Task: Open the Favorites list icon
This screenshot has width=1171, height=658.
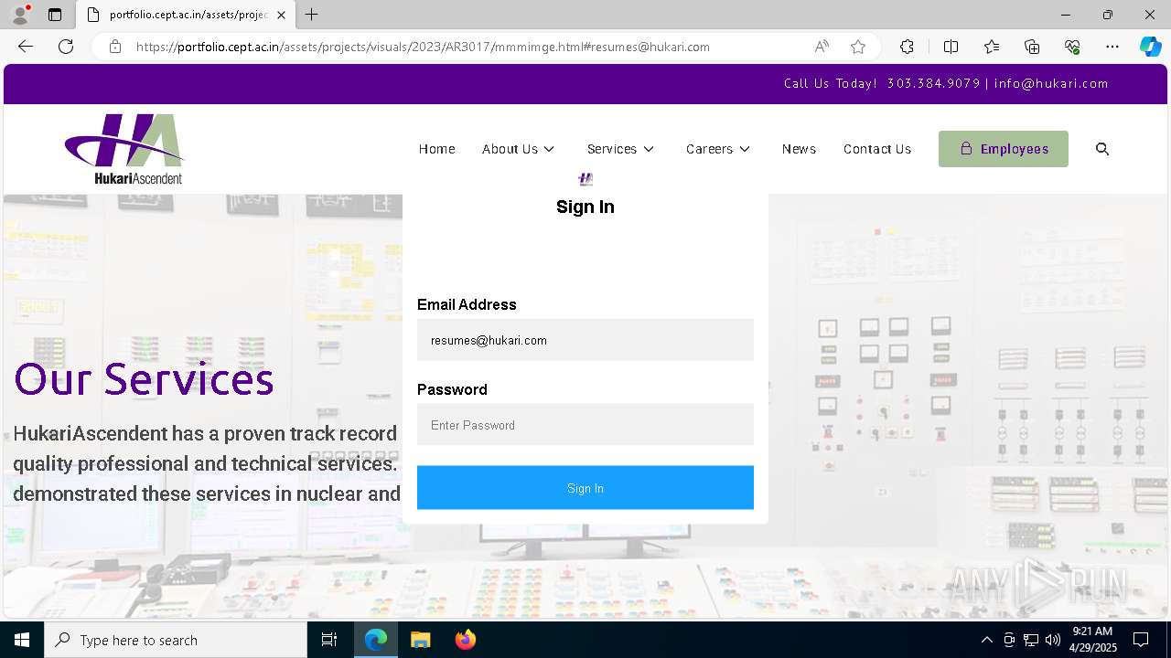Action: (992, 47)
